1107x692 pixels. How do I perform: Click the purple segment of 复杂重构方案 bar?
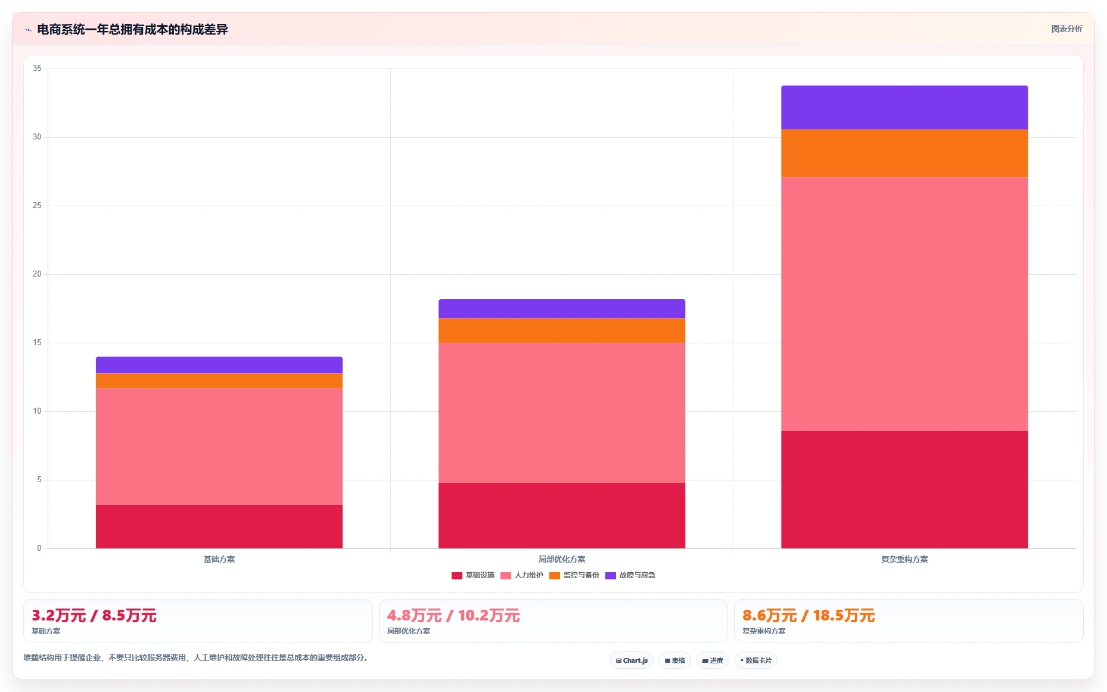904,107
